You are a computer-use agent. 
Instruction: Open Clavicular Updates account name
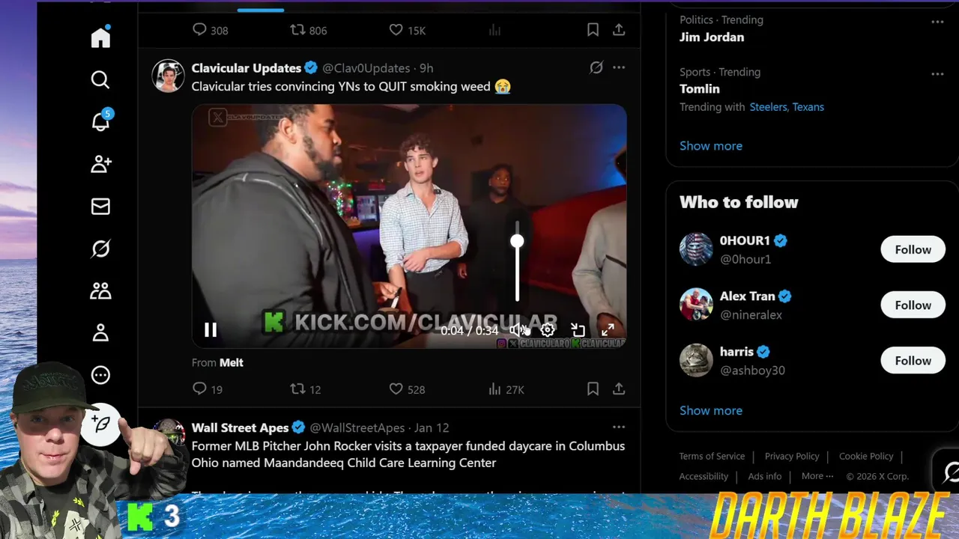[x=246, y=68]
